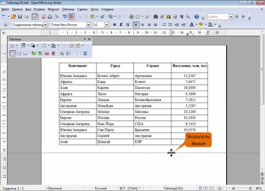Open the Styles and Formatting icon

tap(6, 25)
